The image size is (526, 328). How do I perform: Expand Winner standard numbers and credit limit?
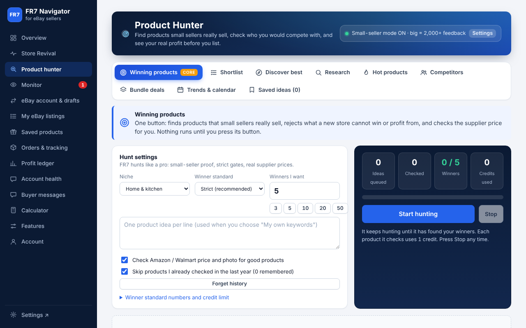click(x=174, y=297)
